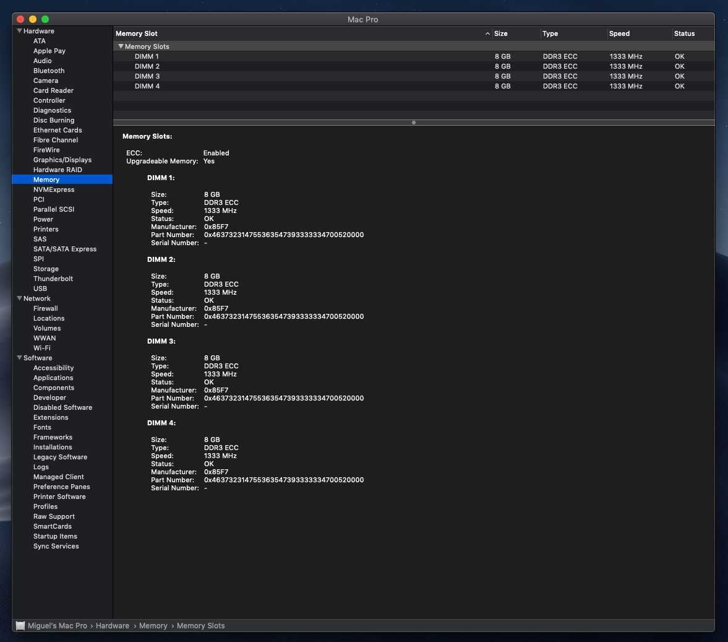Show Extensions under Software
The height and width of the screenshot is (642, 728).
click(x=51, y=417)
